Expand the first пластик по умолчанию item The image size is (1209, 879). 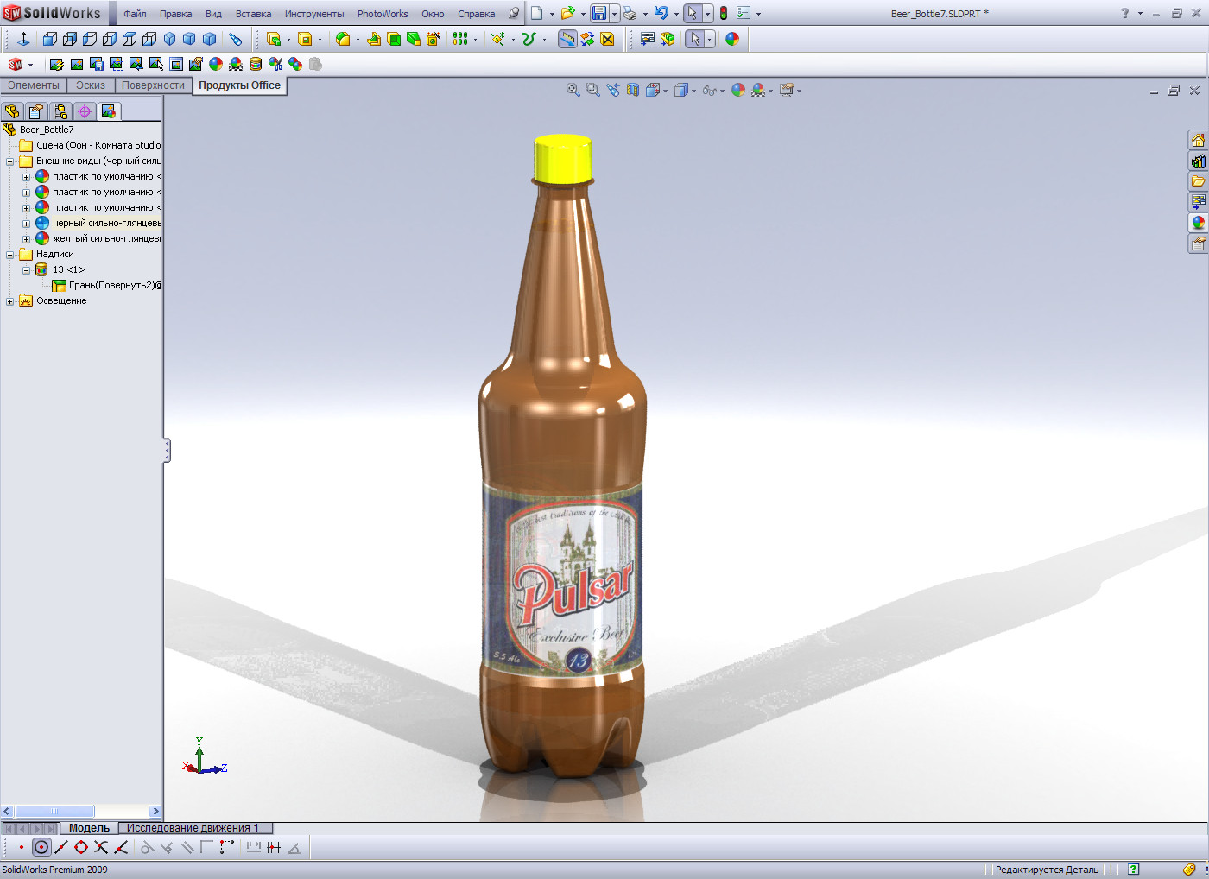coord(26,177)
